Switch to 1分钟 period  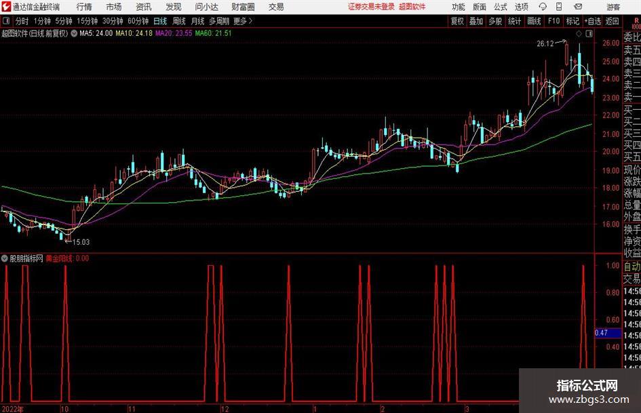42,21
